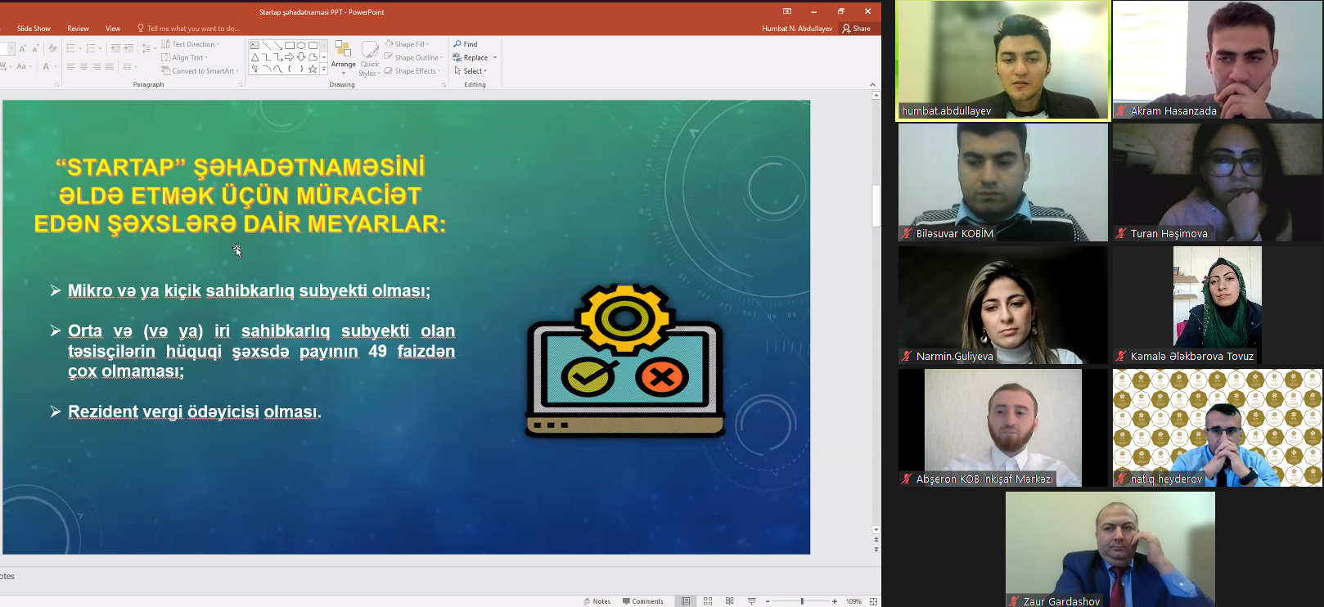Click the 109% zoom level
Screen dimensions: 1324x607
tap(853, 601)
